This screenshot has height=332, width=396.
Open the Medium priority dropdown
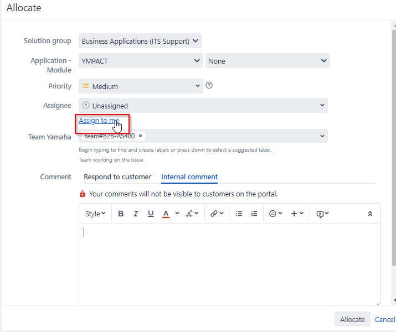click(141, 86)
